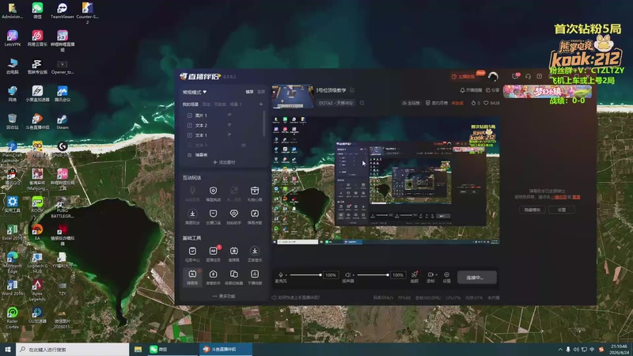Select the 图片 1 source row
This screenshot has width=633, height=356.
(x=222, y=115)
